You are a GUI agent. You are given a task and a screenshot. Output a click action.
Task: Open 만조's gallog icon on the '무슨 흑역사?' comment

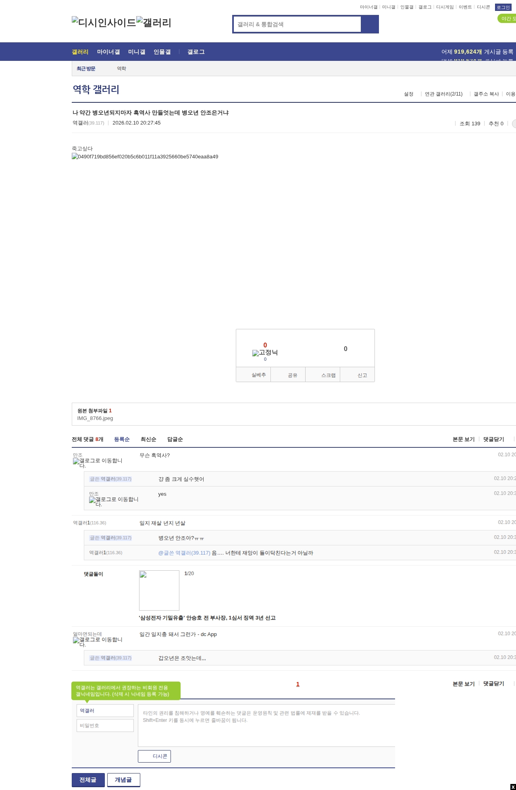pyautogui.click(x=98, y=463)
